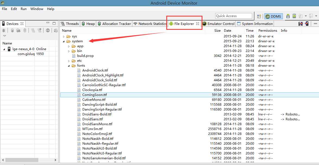Viewport: 319px width, 165px height.
Task: Select CutiveMono.ttf file
Action: pos(94,100)
